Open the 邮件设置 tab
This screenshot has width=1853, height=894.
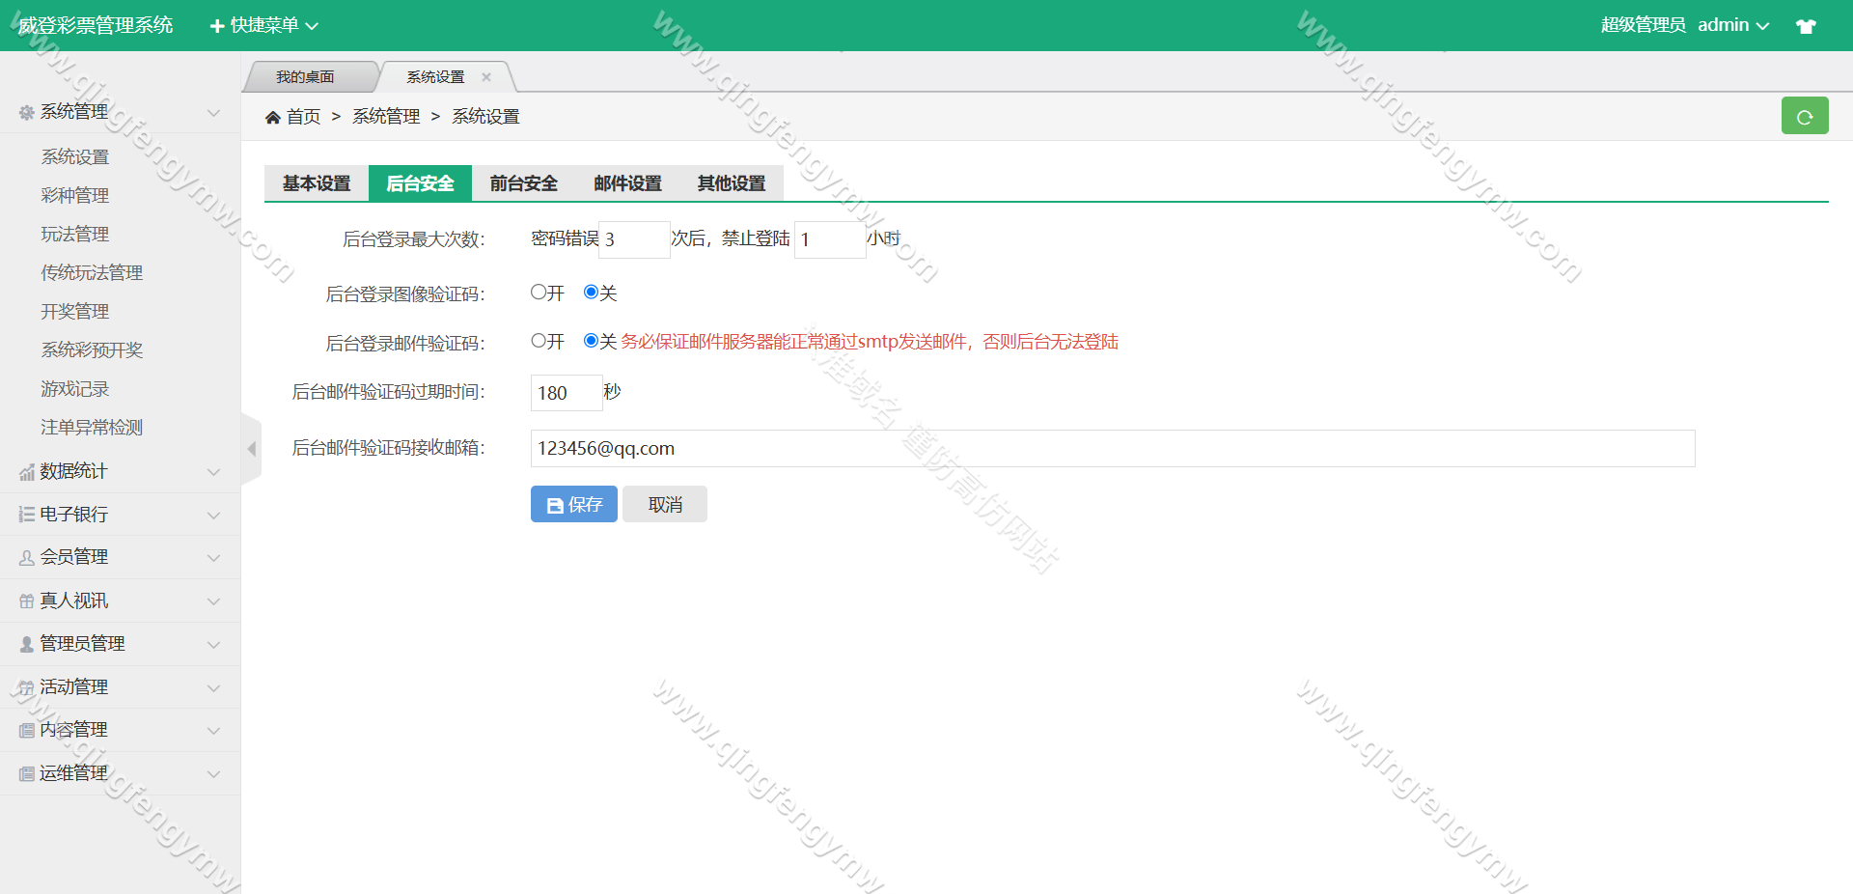(627, 183)
